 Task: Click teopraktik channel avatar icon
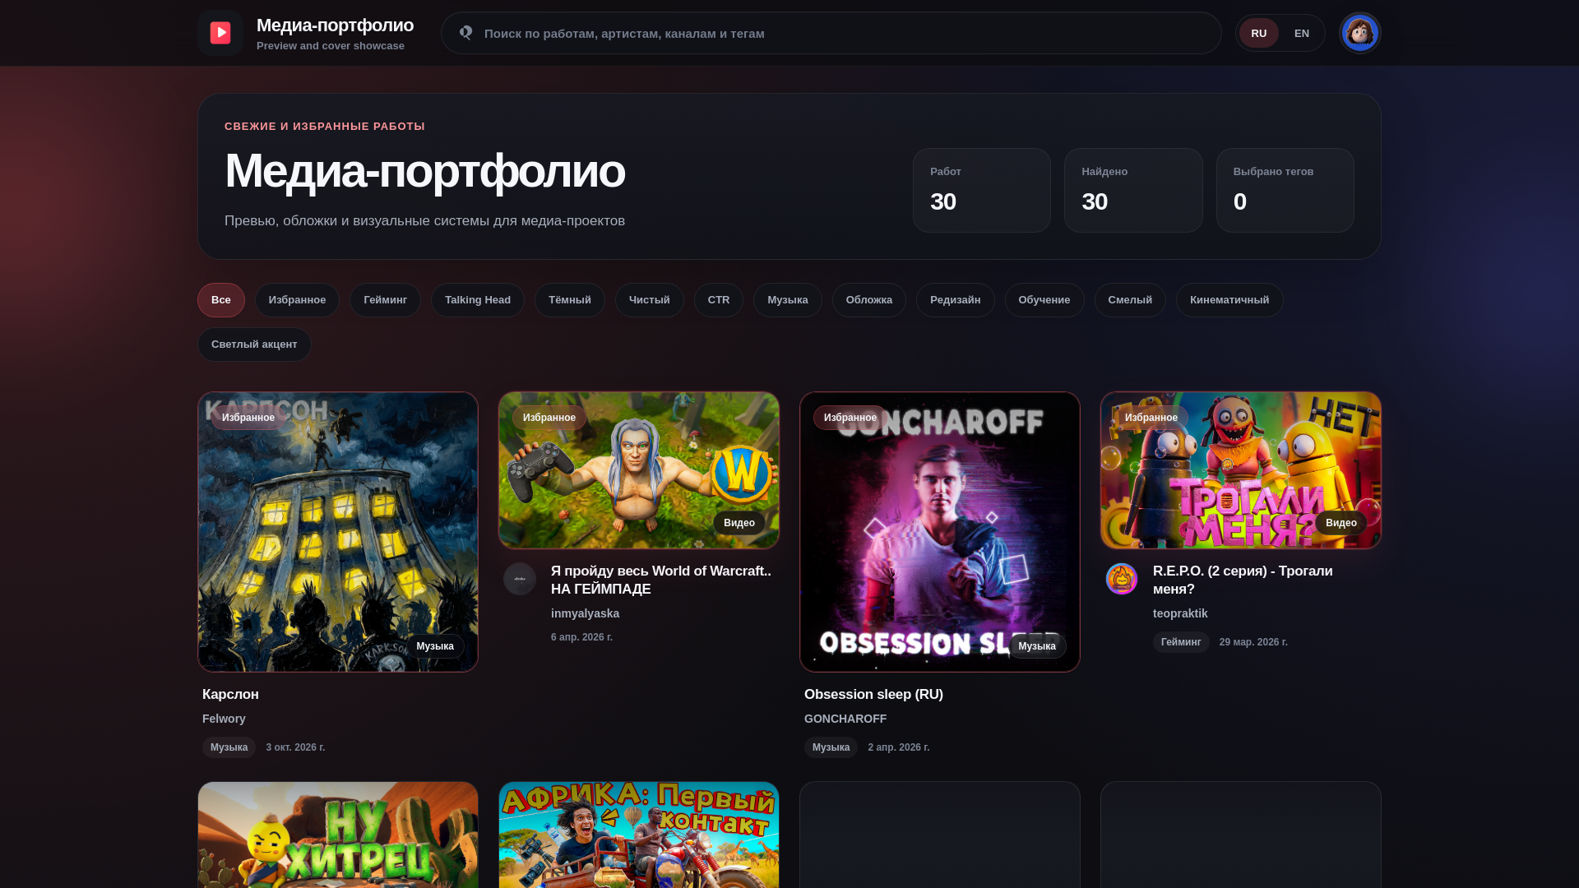point(1122,579)
